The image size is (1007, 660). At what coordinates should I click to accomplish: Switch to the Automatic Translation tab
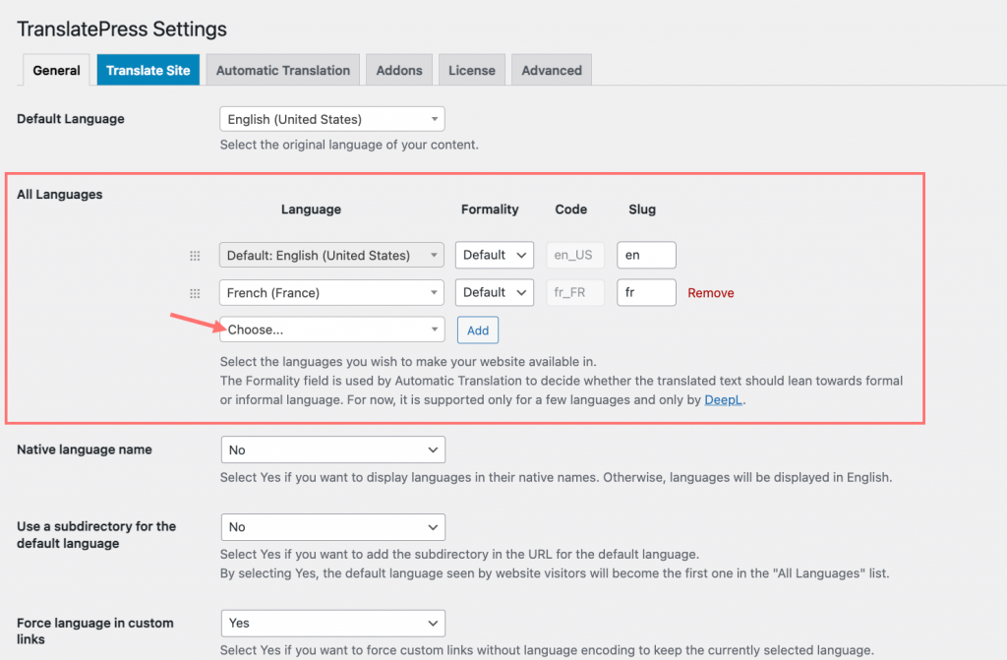282,70
